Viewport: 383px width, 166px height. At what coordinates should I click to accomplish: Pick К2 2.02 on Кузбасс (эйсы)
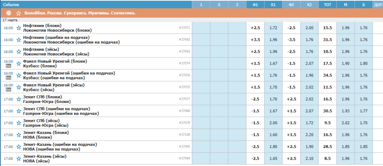click(309, 87)
